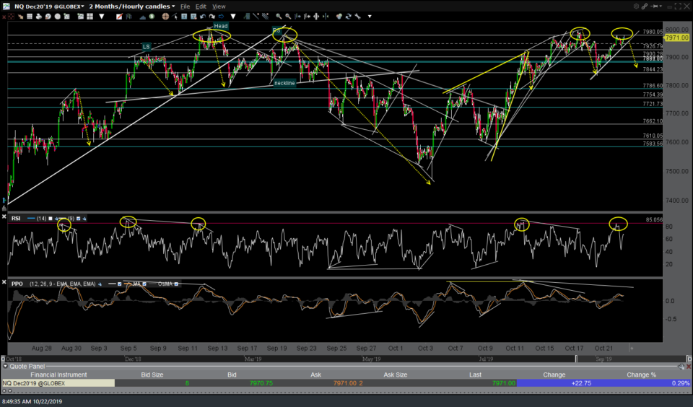Click the Bid Size column header
Image resolution: width=693 pixels, height=407 pixels.
(152, 375)
